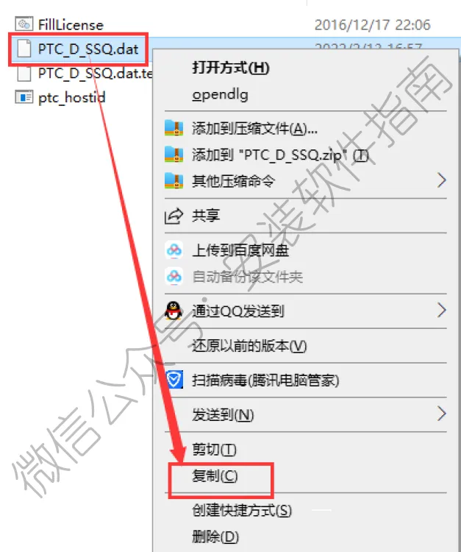The image size is (461, 552).
Task: Click the share icon next to 共享
Action: coord(174,216)
